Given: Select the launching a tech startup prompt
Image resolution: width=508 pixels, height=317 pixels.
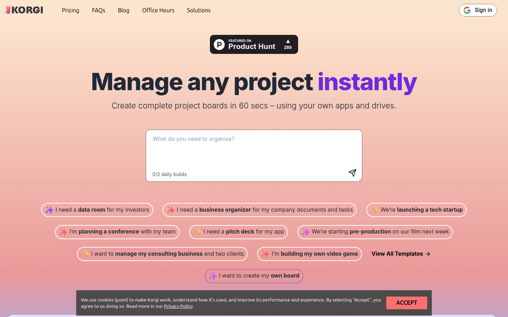Looking at the screenshot, I should pos(416,210).
